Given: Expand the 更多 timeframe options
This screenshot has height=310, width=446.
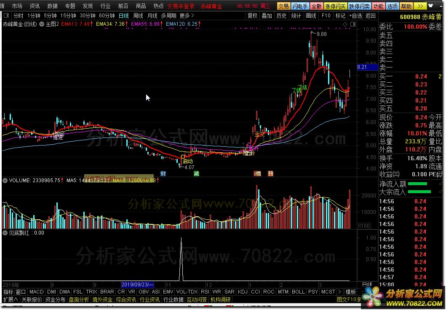Looking at the screenshot, I should coord(187,16).
